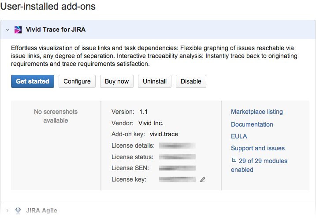Viewport: 316px width, 218px height.
Task: Click the Vivid Trace add-on logo icon
Action: point(18,30)
